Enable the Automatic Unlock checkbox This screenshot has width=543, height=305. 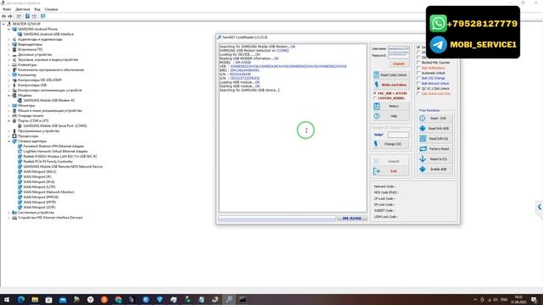(418, 73)
